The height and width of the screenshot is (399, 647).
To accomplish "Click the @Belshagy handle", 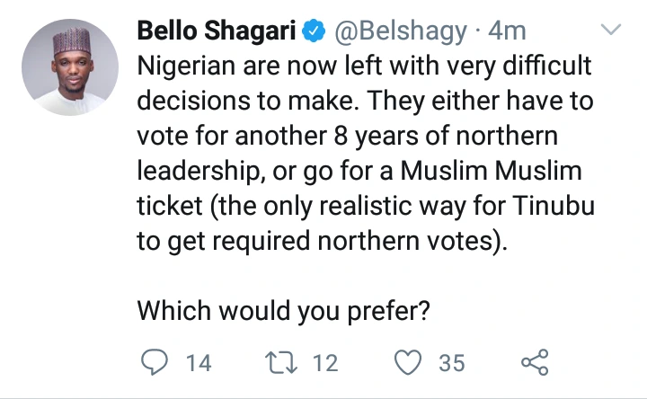I will 401,32.
